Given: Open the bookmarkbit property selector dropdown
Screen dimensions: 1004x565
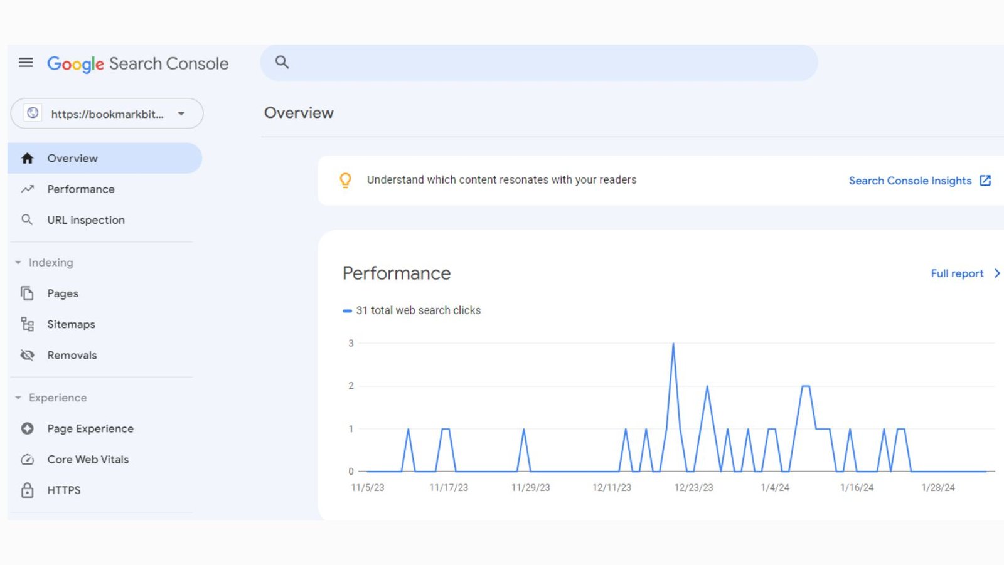Looking at the screenshot, I should click(107, 114).
